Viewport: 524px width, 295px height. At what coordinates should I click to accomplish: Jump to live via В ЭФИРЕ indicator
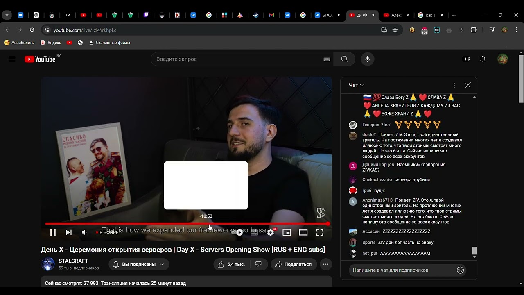pos(107,232)
